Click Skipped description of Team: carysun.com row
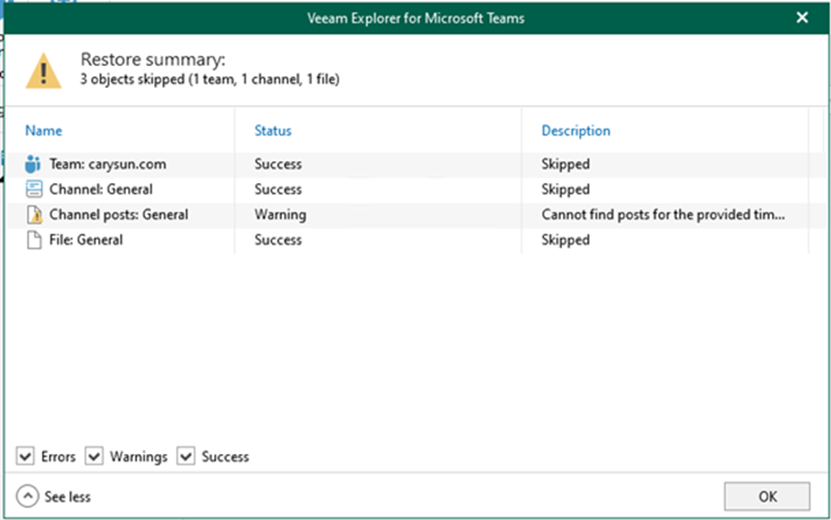The image size is (831, 520). [x=565, y=164]
